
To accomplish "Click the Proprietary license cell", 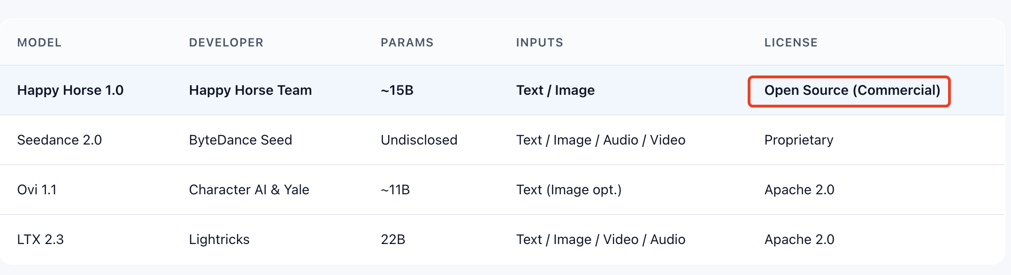I will tap(798, 140).
